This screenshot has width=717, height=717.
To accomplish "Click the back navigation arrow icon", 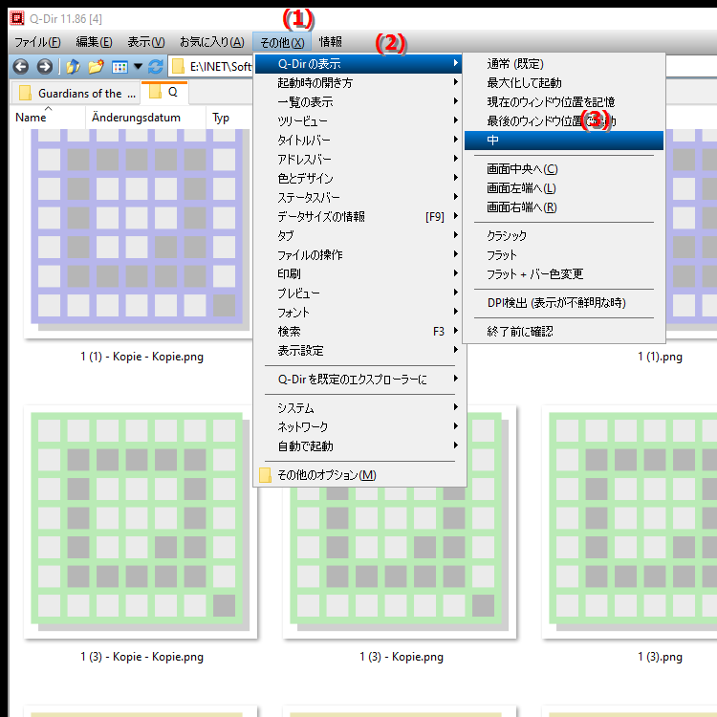I will (x=21, y=67).
